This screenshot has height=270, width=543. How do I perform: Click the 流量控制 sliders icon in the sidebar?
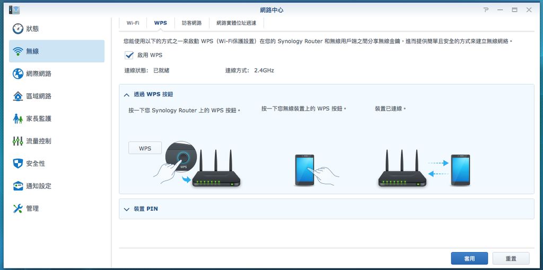pyautogui.click(x=17, y=141)
